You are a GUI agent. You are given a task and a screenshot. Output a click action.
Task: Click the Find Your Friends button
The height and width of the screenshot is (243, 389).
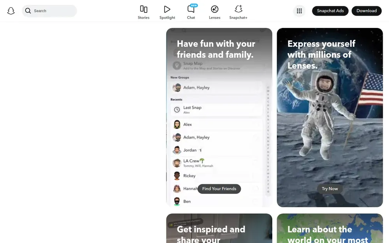(x=219, y=189)
